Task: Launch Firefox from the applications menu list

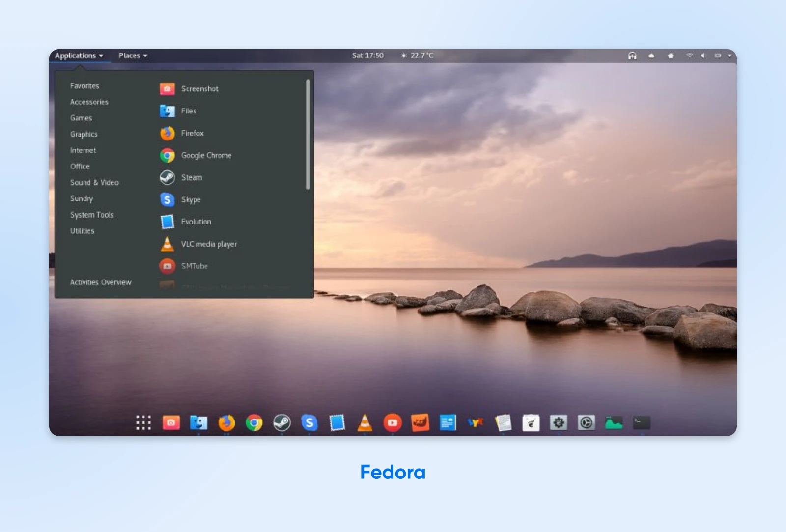Action: pos(181,133)
